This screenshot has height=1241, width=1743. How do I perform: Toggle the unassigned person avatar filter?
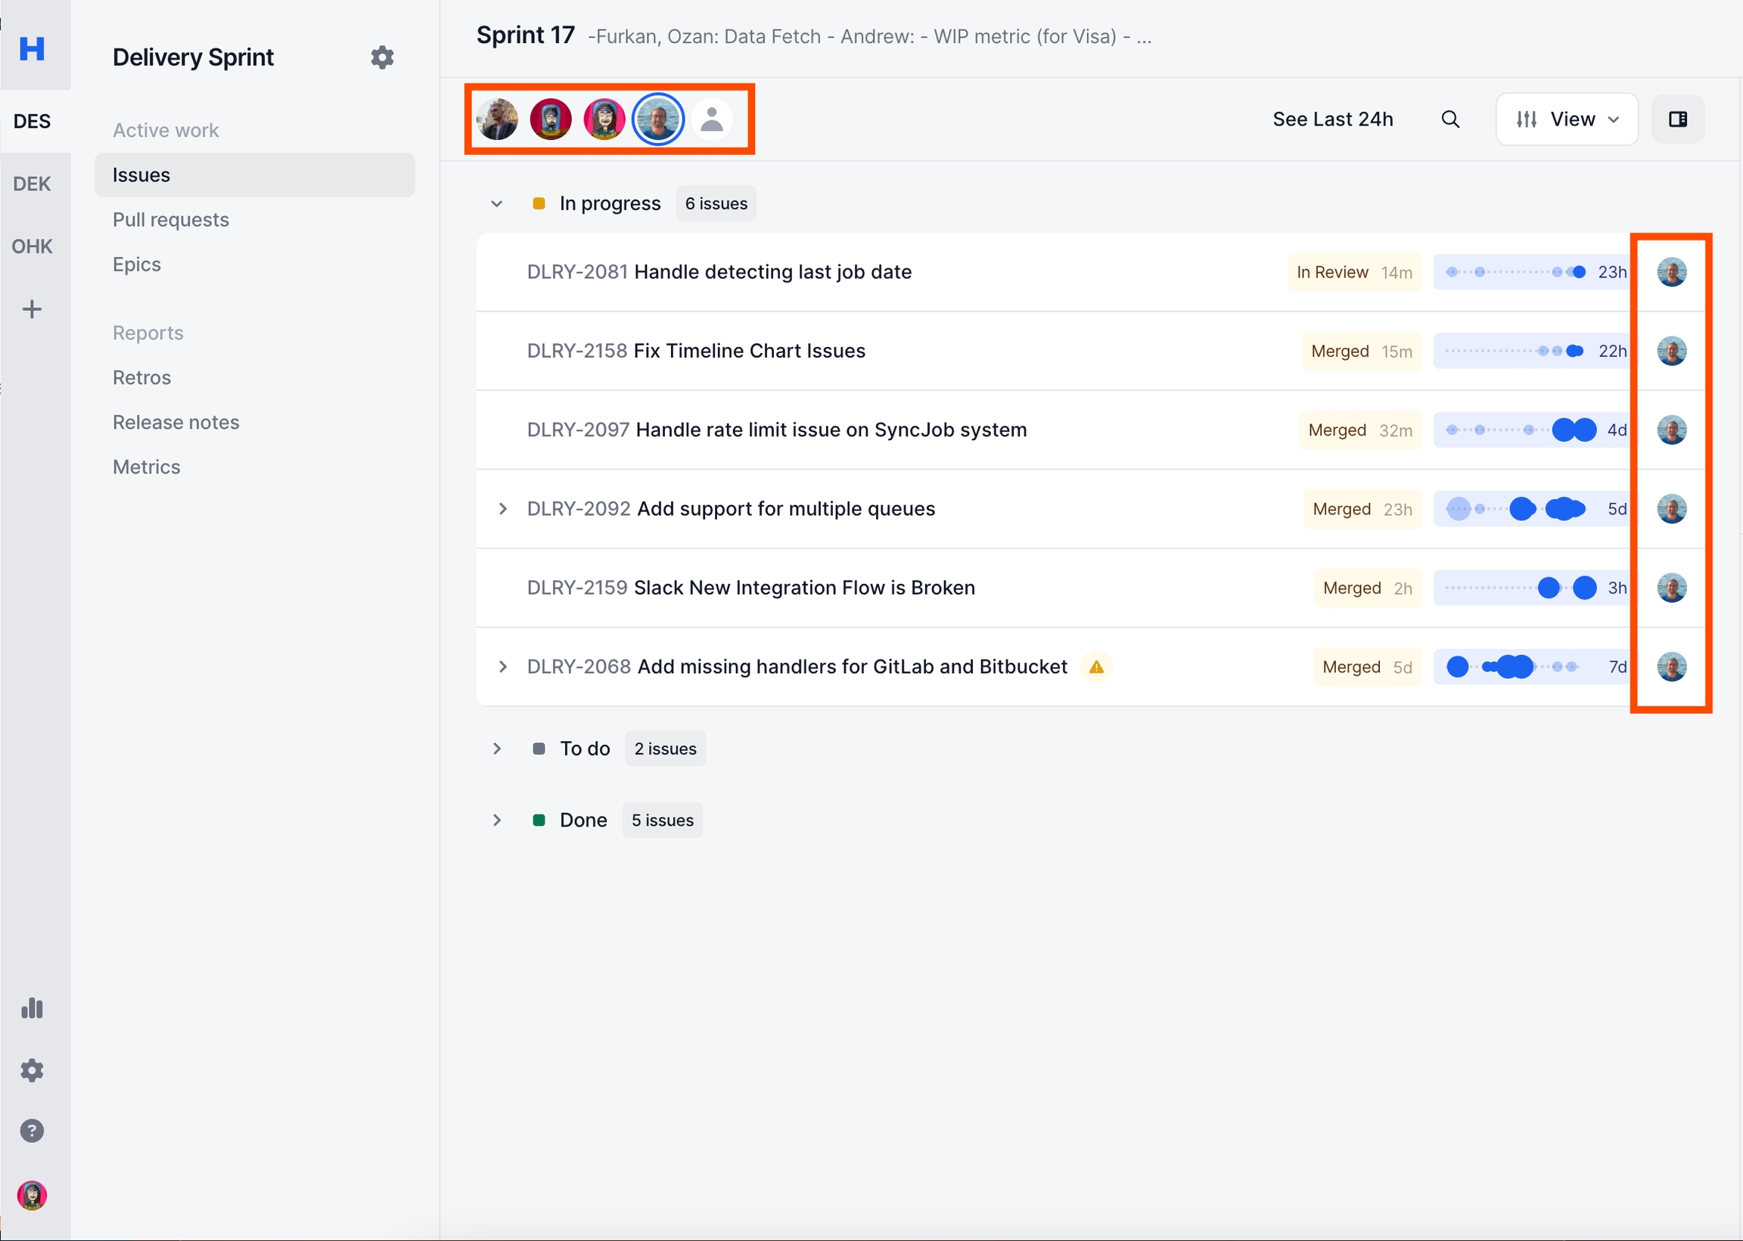pyautogui.click(x=711, y=119)
